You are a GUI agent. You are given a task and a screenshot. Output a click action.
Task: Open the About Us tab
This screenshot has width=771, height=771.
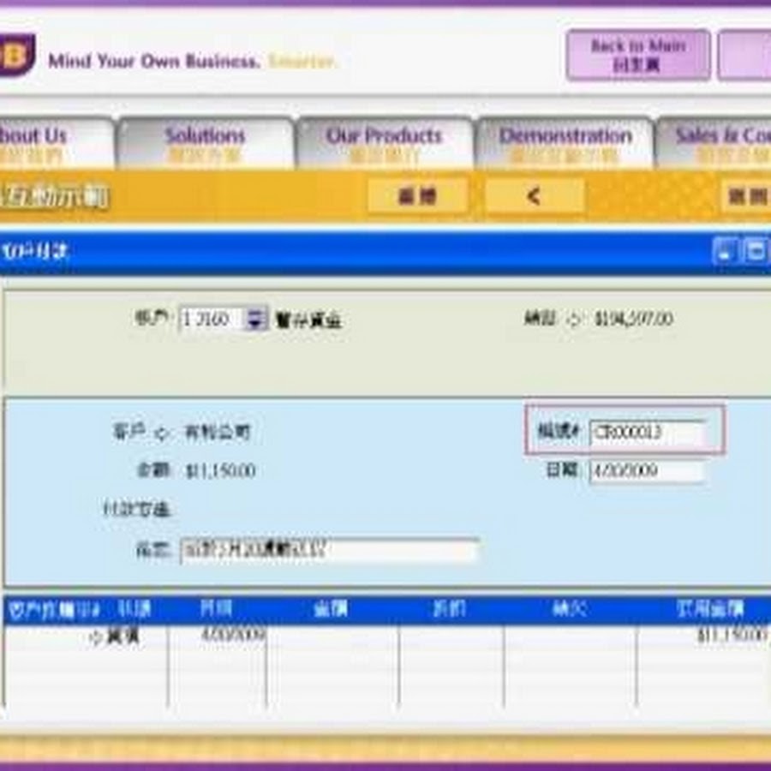[x=55, y=144]
